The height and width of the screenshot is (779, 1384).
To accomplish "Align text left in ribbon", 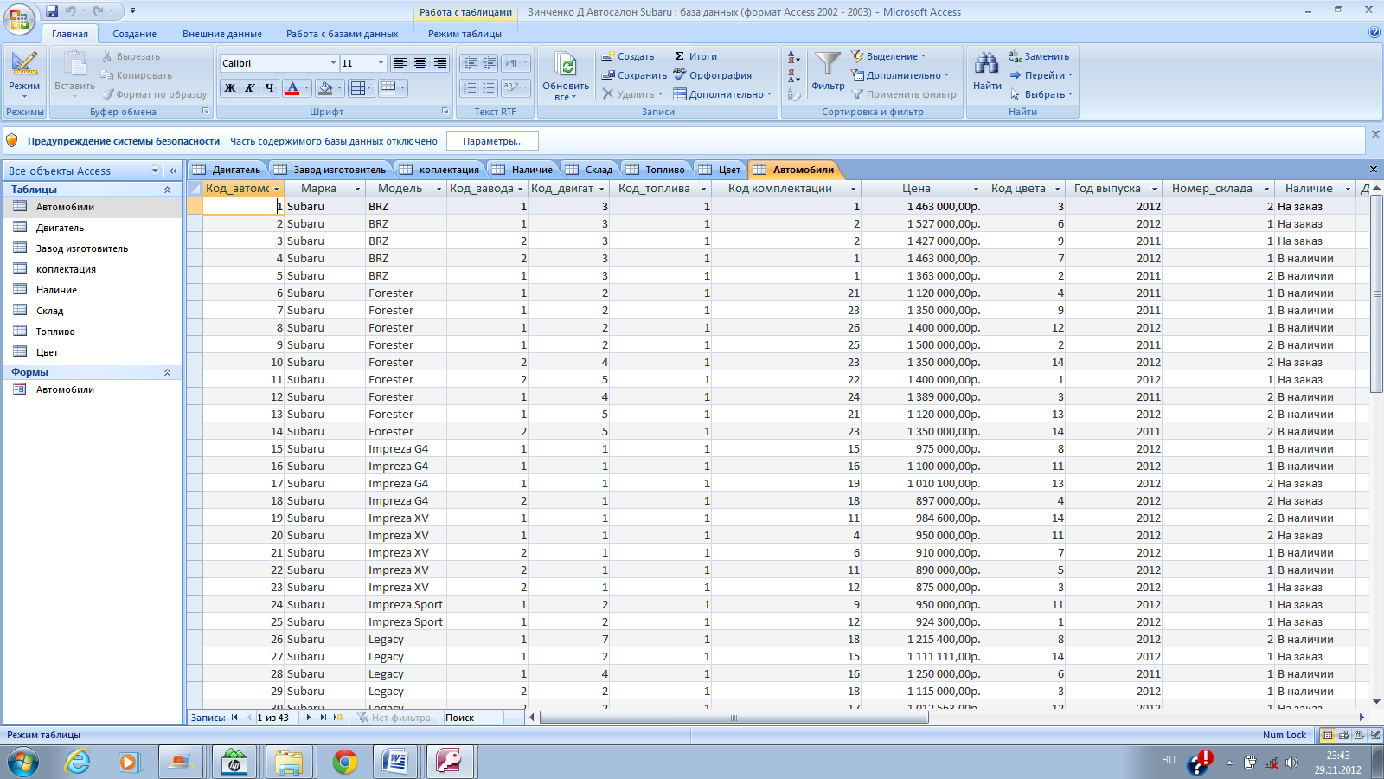I will [x=400, y=63].
